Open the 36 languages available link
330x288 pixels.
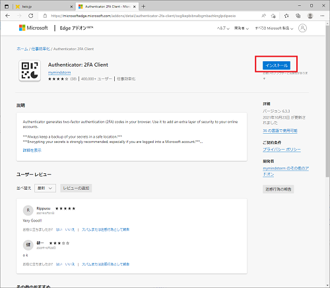(280, 130)
